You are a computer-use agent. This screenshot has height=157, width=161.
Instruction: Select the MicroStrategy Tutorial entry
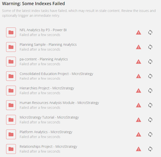pos(49,117)
